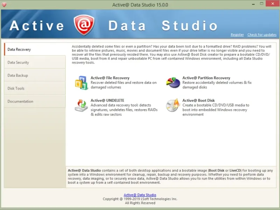Image resolution: width=280 pixels, height=210 pixels.
Task: Minimize the Data Studio window
Action: 253,4
